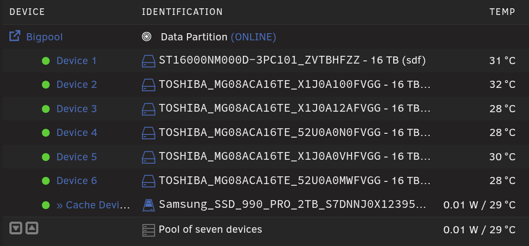Click the pool of seven devices icon
This screenshot has height=246, width=529.
pos(149,230)
